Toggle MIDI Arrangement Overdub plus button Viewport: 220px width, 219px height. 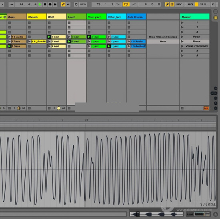coord(55,4)
